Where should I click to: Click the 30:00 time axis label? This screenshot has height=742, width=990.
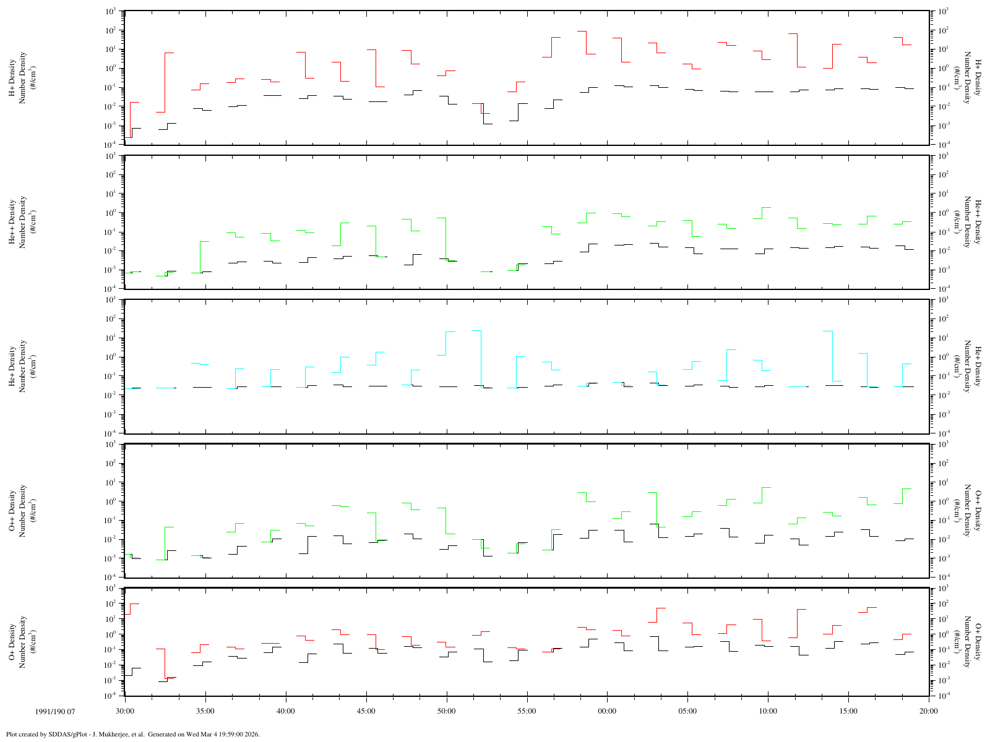[x=125, y=711]
